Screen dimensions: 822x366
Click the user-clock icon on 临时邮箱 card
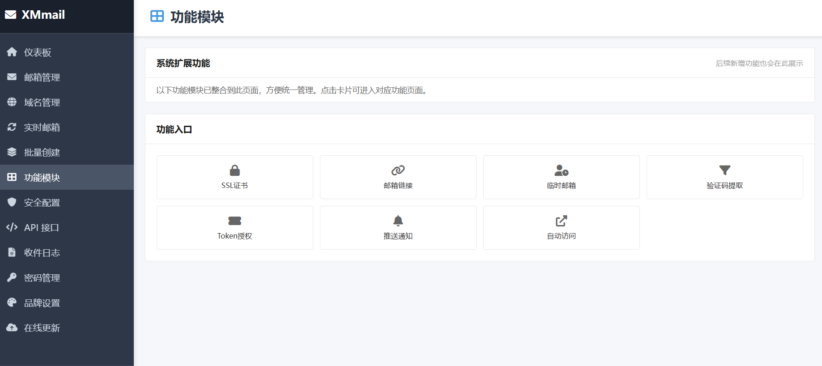point(562,170)
